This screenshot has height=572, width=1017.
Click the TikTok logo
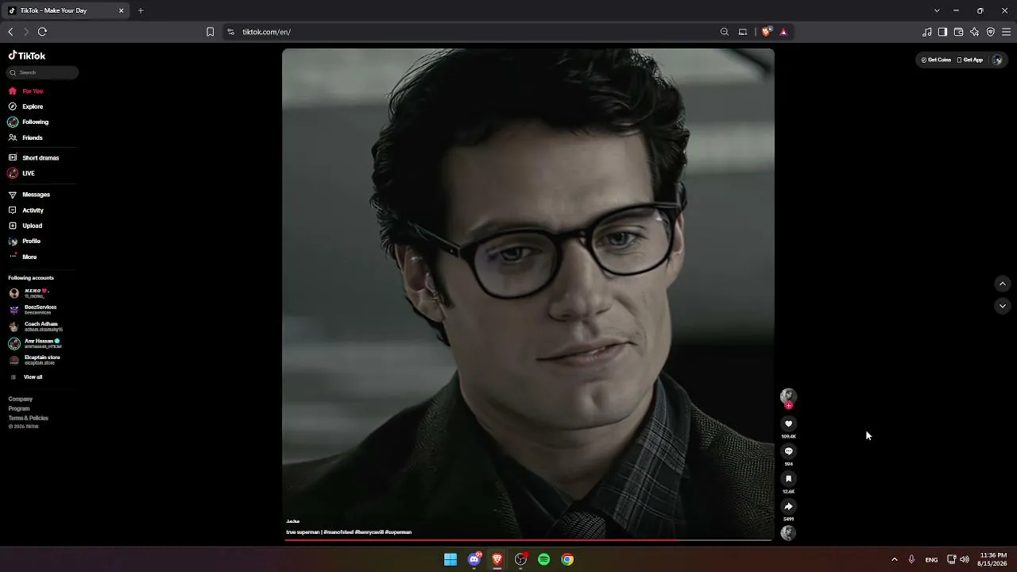27,56
